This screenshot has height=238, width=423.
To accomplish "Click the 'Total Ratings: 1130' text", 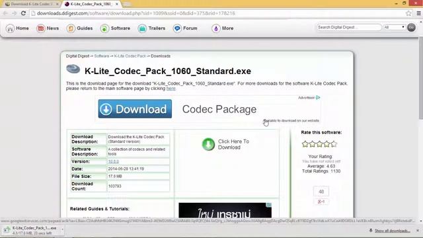I will point(321,171).
